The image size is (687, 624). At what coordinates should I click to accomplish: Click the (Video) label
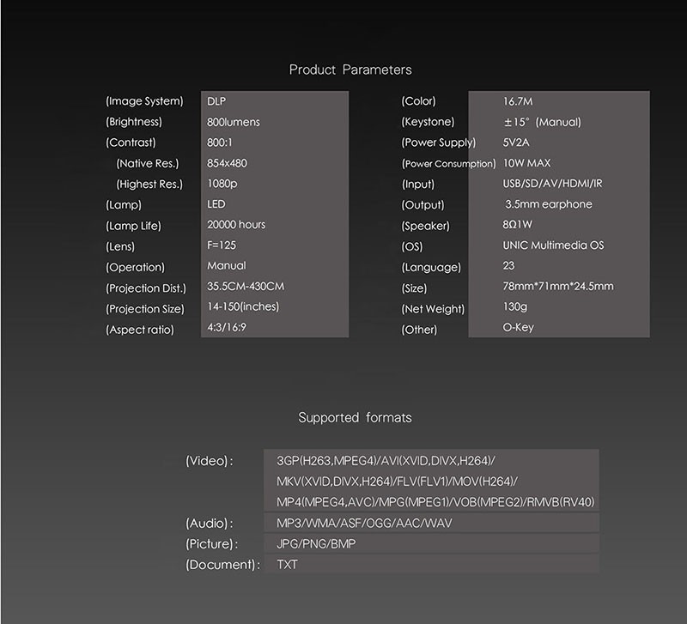(x=210, y=461)
